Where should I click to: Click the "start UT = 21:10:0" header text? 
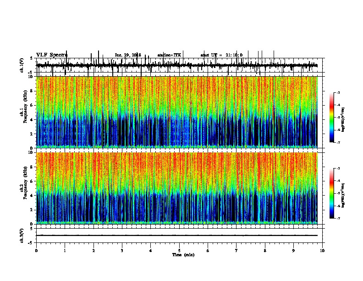221,55
